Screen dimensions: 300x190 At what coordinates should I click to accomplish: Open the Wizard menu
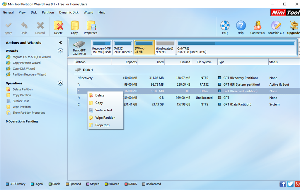point(88,12)
